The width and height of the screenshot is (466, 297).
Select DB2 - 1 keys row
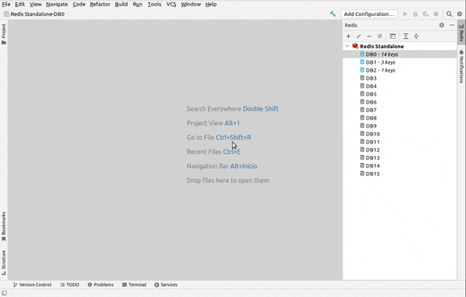tap(400, 70)
